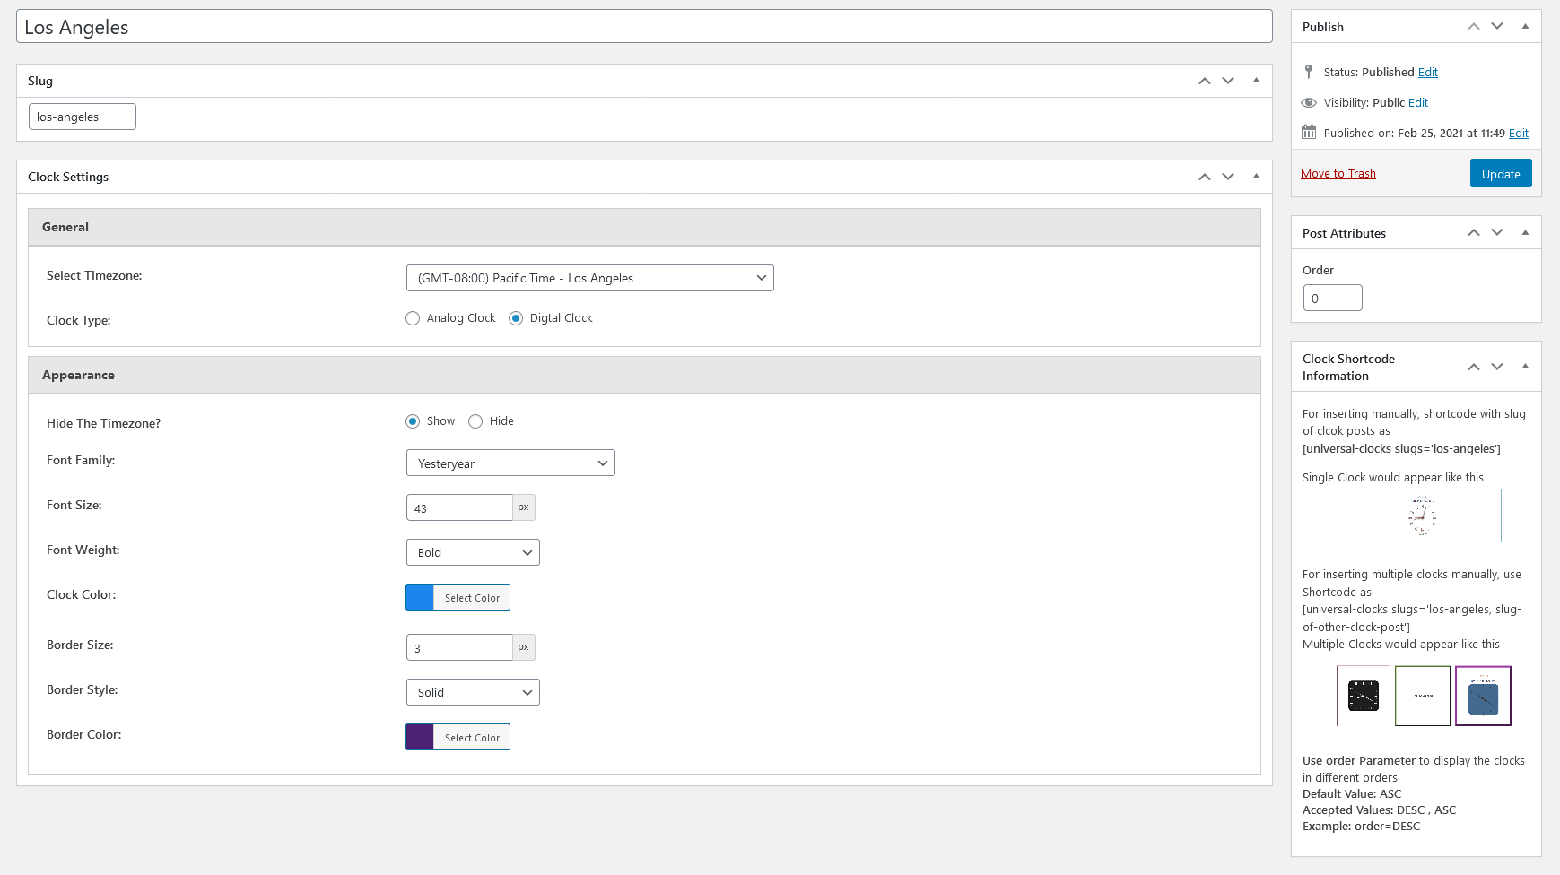
Task: Move the Clock Settings panel down
Action: [1228, 177]
